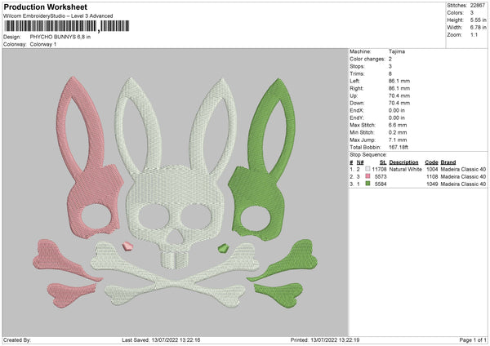Click the Right value 86.1 mm

pyautogui.click(x=399, y=88)
